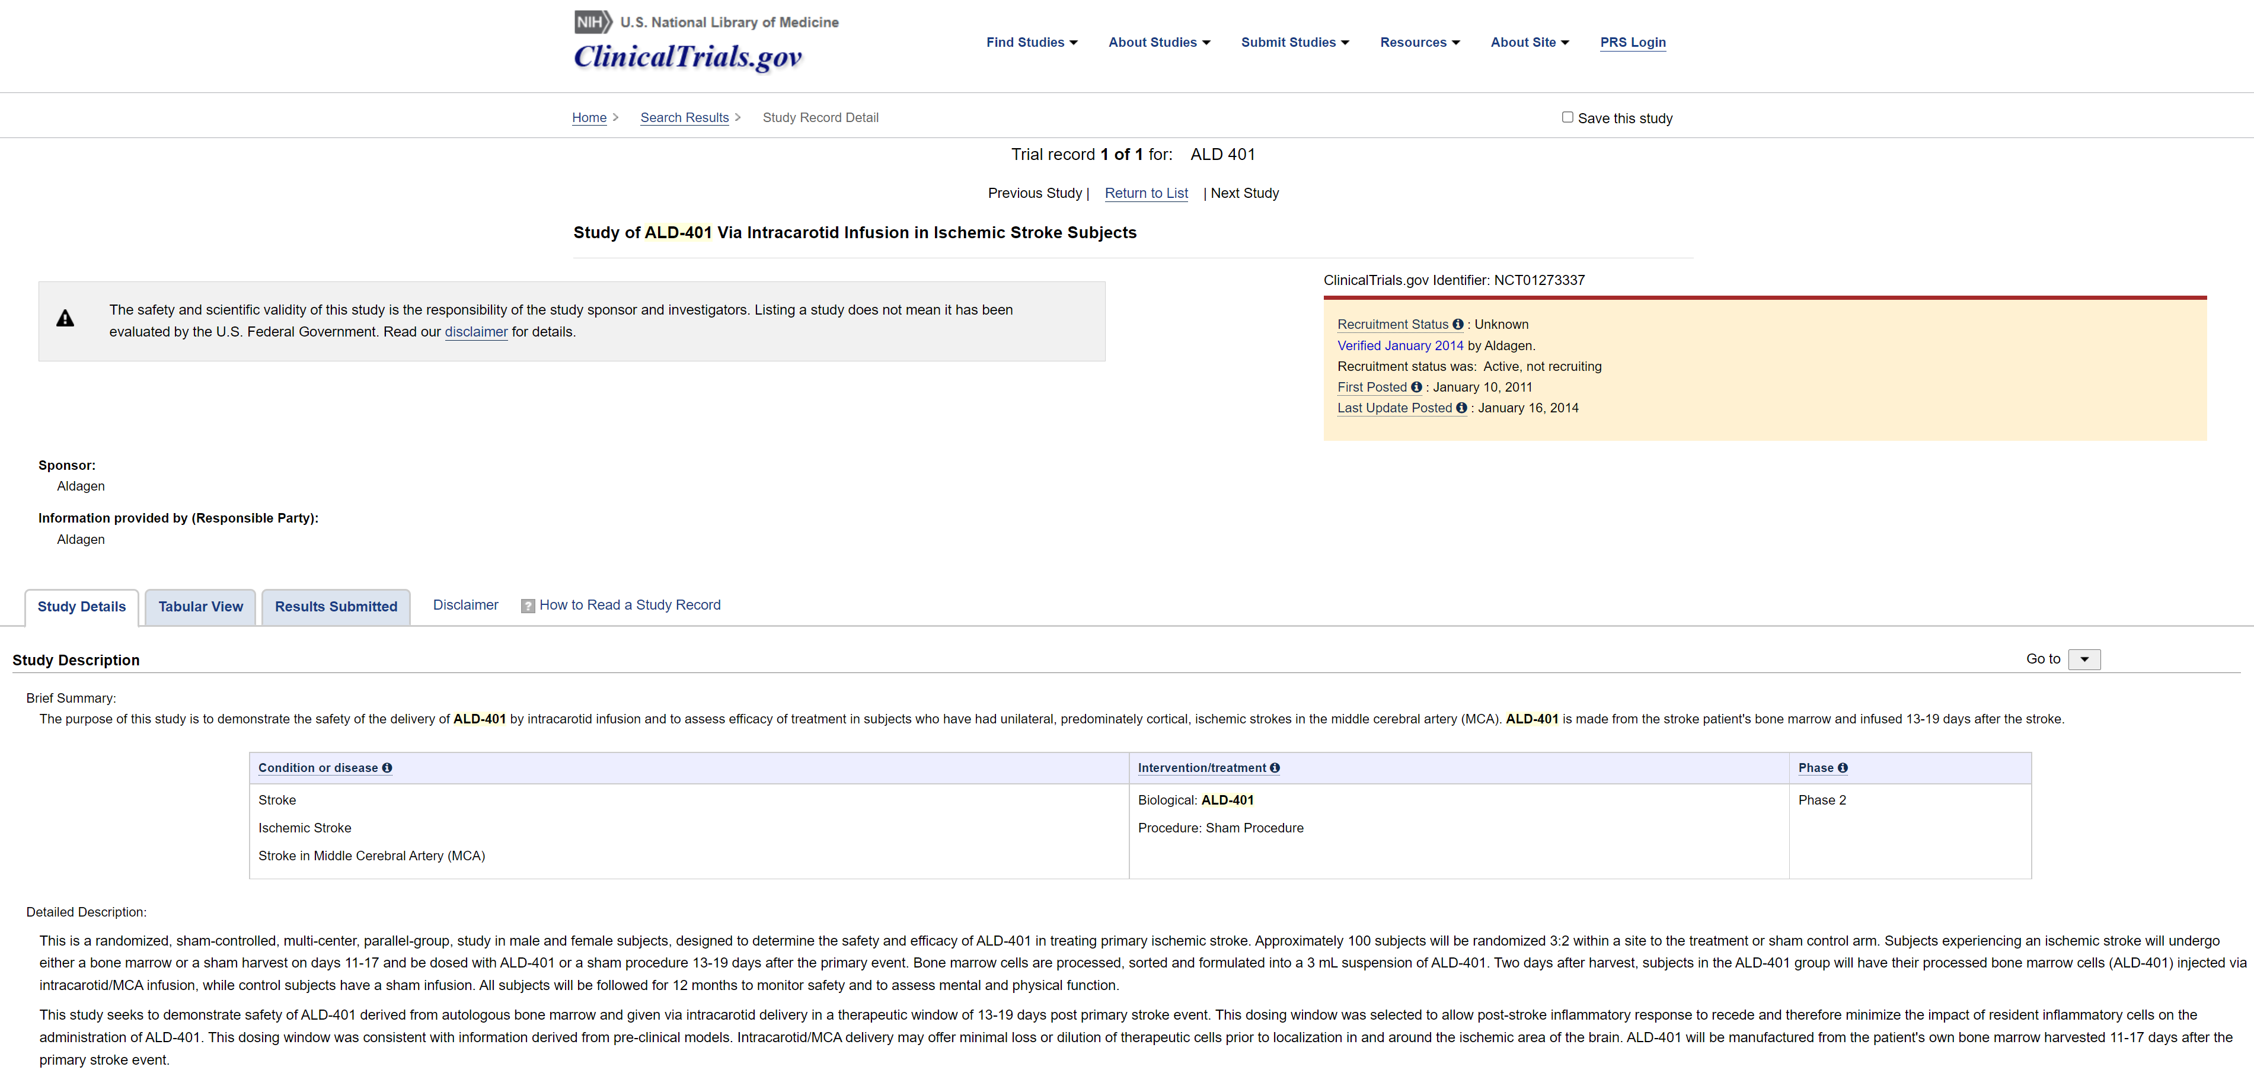Click the study title heading text
The image size is (2254, 1070).
coord(855,232)
